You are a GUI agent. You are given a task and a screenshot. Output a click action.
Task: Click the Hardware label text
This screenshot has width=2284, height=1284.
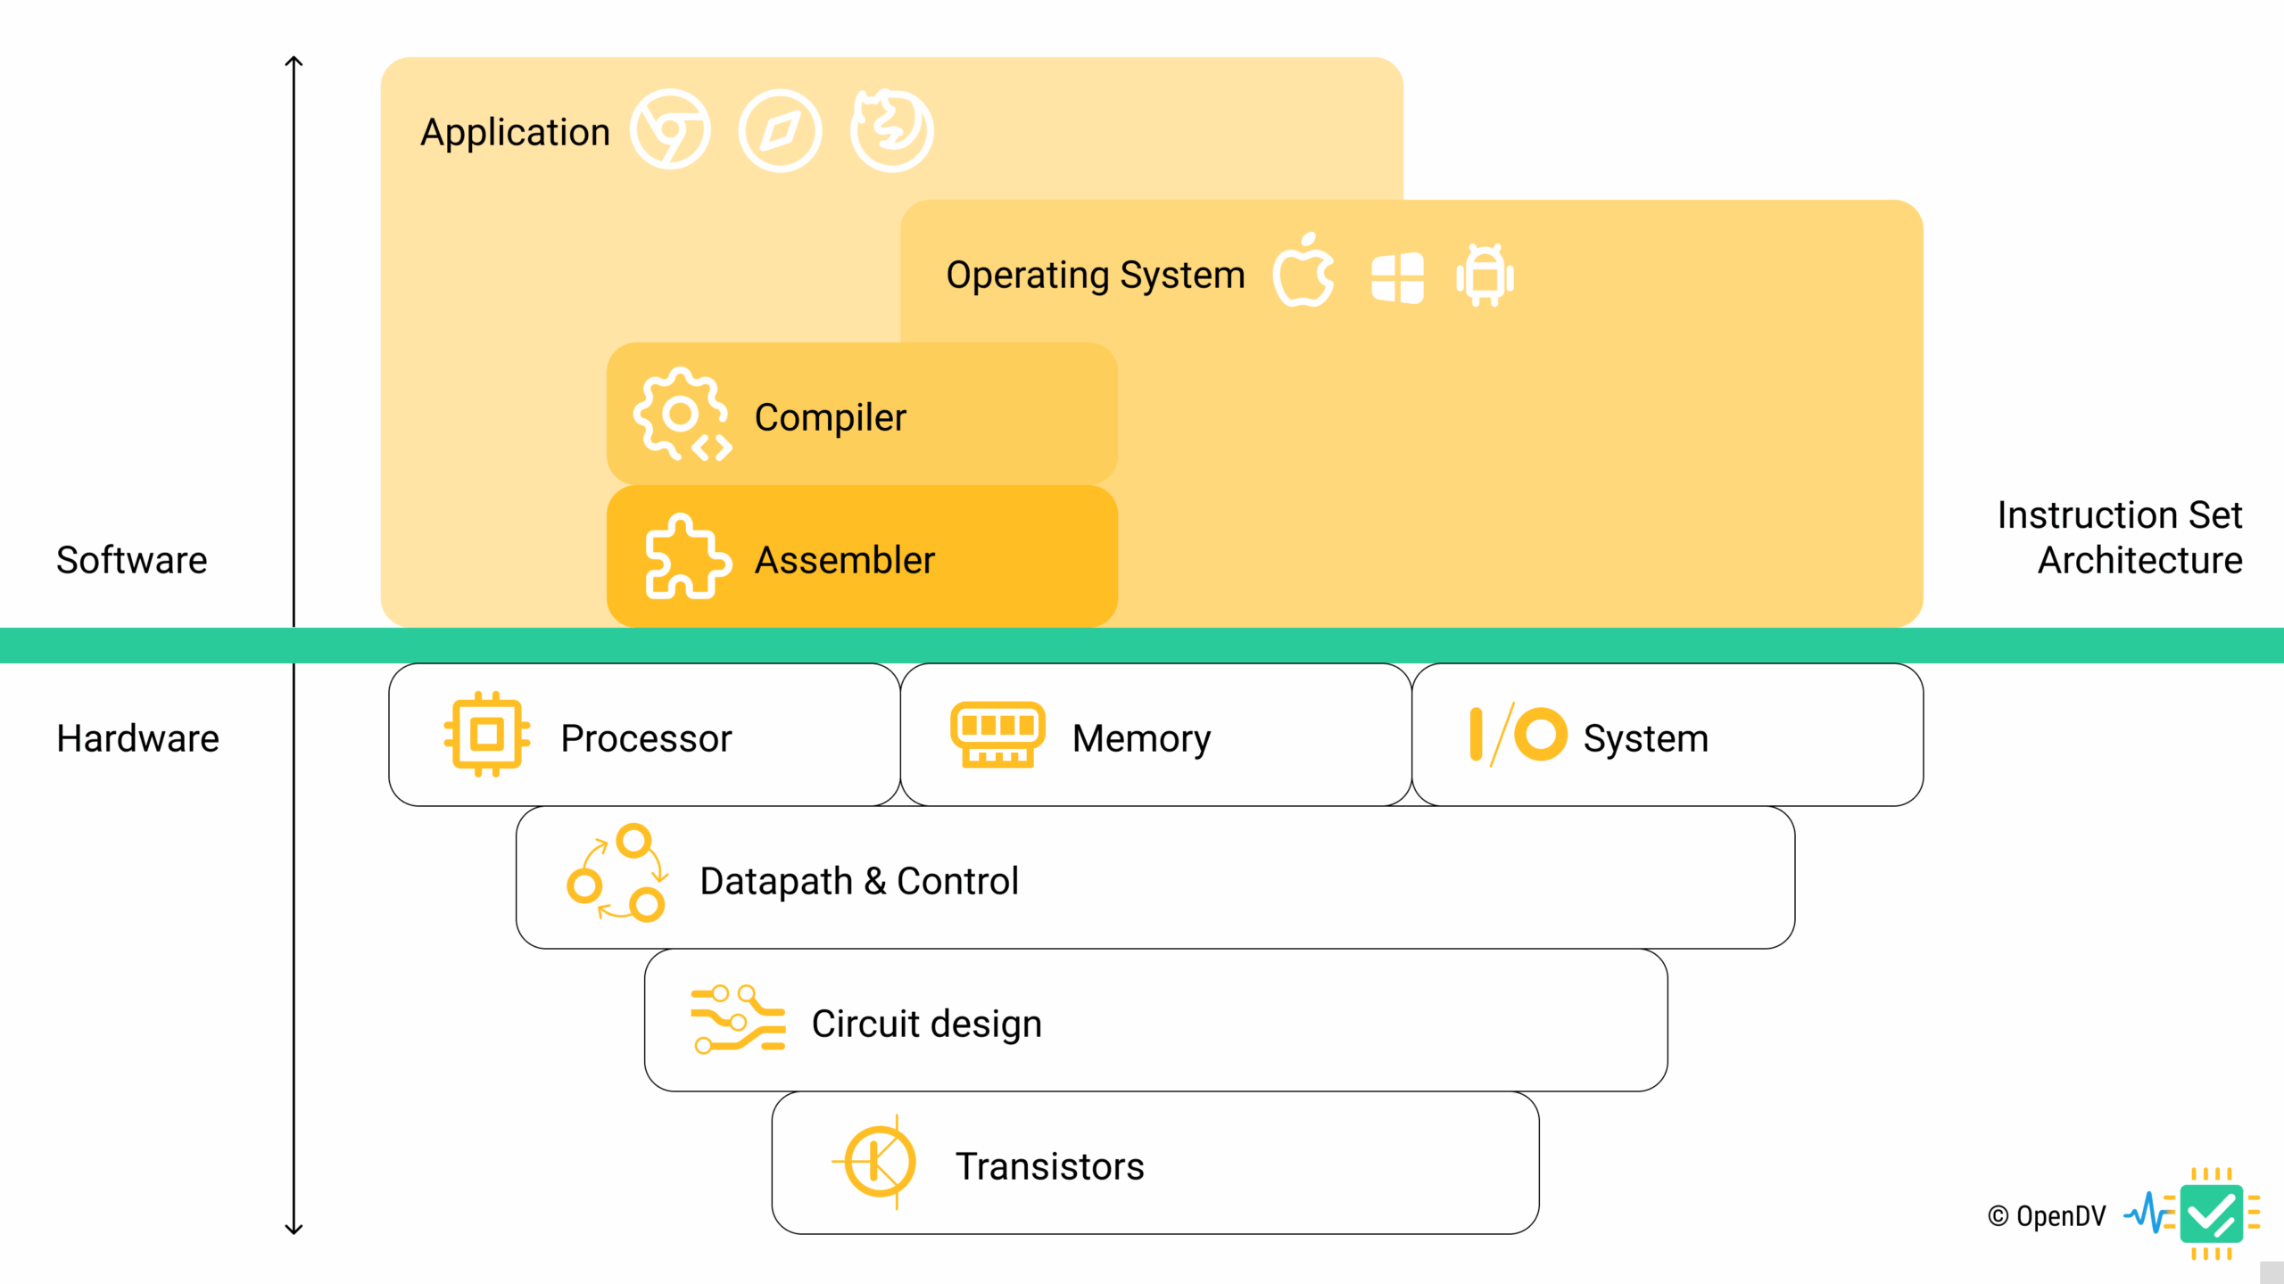pyautogui.click(x=138, y=738)
